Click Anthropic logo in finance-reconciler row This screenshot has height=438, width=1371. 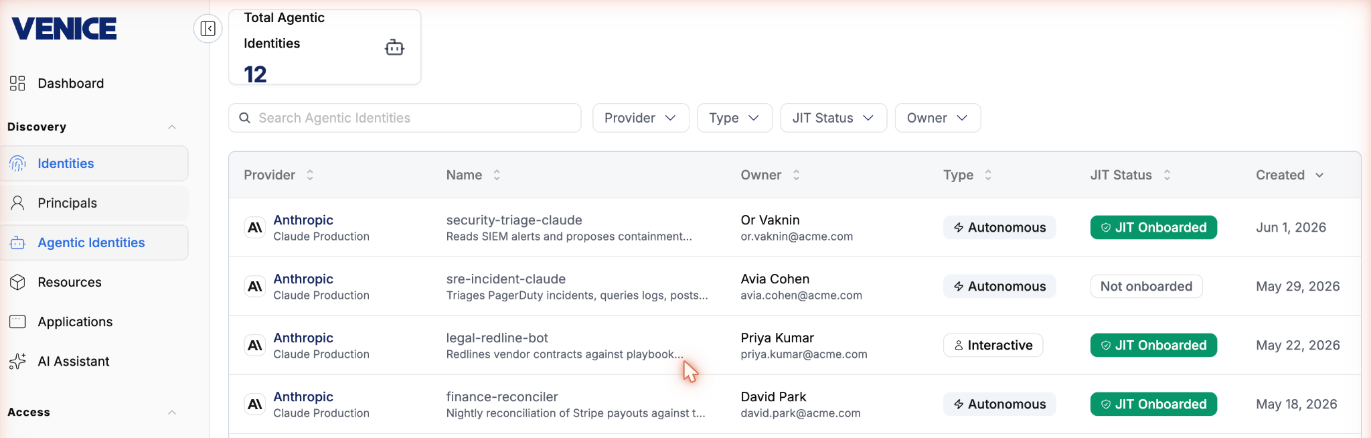[x=254, y=405]
